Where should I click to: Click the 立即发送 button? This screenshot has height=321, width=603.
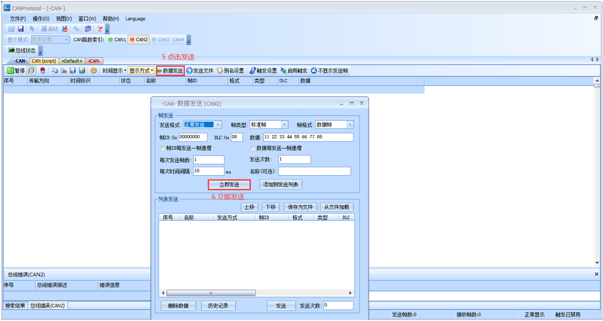pos(229,184)
